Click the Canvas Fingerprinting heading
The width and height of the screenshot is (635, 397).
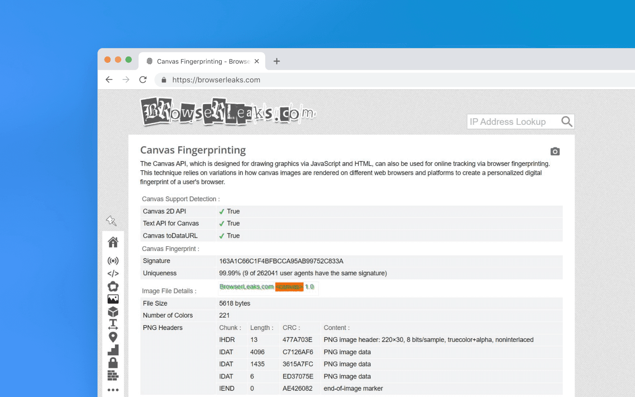click(193, 150)
